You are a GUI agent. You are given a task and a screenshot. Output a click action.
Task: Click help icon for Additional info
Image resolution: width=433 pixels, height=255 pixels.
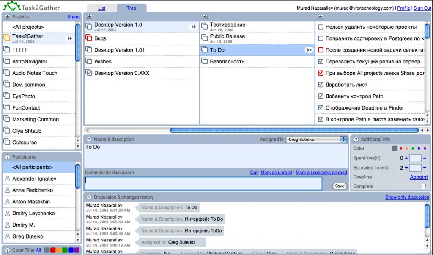(356, 140)
